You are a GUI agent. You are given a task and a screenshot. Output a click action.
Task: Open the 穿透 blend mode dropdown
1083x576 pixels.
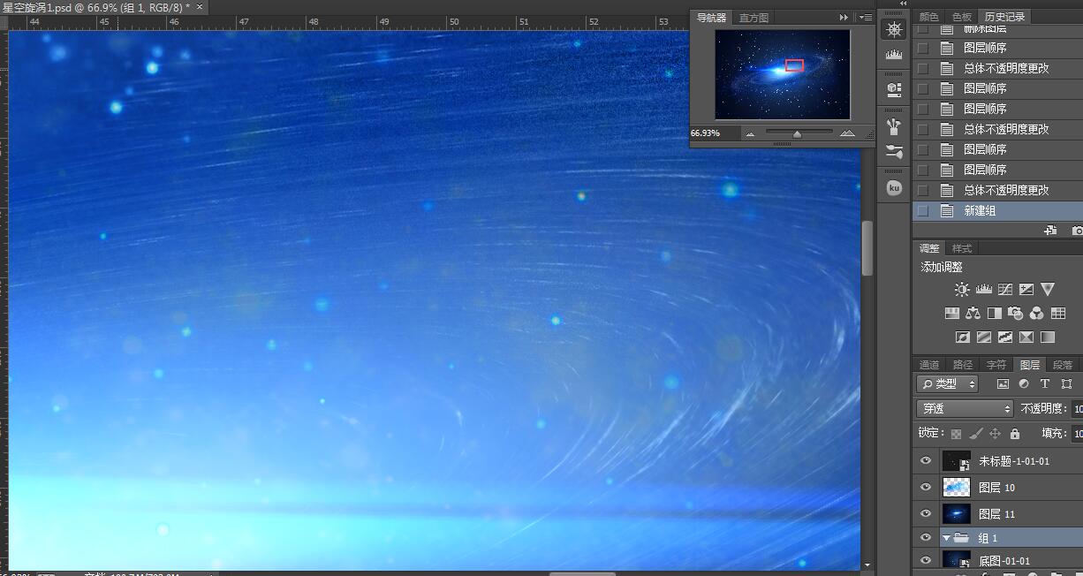(965, 408)
